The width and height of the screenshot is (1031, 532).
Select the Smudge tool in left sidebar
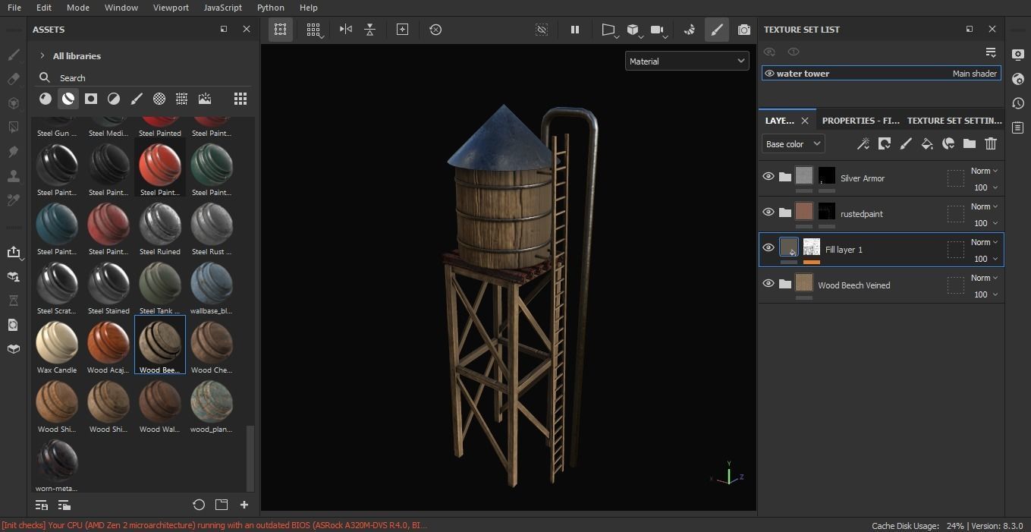tap(13, 152)
